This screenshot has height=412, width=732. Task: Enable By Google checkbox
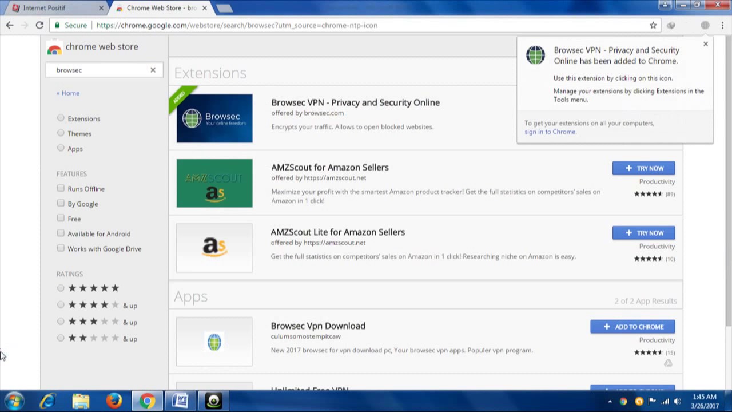point(61,203)
